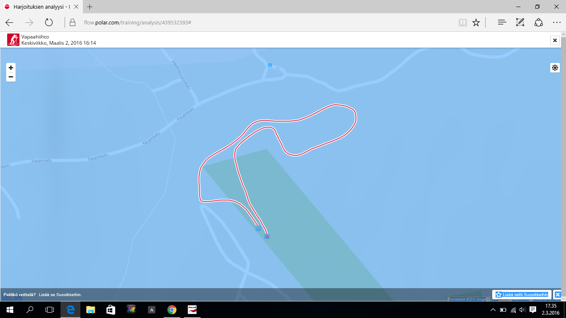The width and height of the screenshot is (566, 318).
Task: Click the red skiing sport icon
Action: coord(13,40)
